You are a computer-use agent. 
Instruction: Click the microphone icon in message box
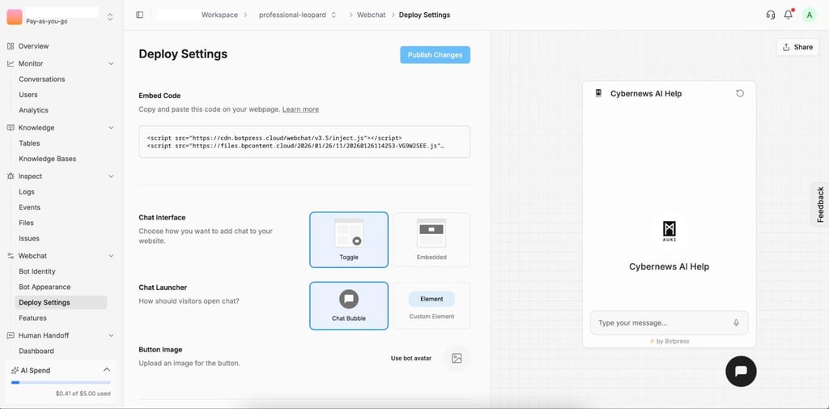point(736,323)
